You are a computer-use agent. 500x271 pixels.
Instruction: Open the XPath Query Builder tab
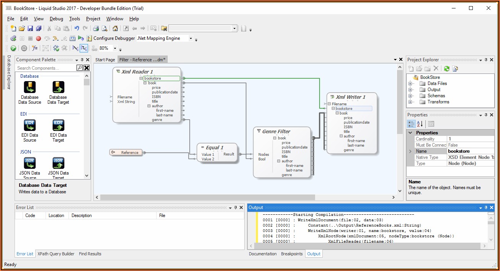56,254
